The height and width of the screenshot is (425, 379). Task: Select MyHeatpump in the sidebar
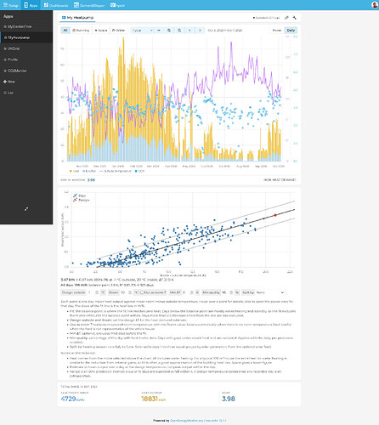tap(26, 37)
